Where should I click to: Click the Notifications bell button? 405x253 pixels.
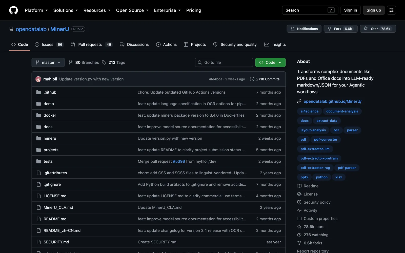(304, 29)
